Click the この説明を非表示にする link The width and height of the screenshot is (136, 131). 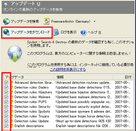pos(68,70)
